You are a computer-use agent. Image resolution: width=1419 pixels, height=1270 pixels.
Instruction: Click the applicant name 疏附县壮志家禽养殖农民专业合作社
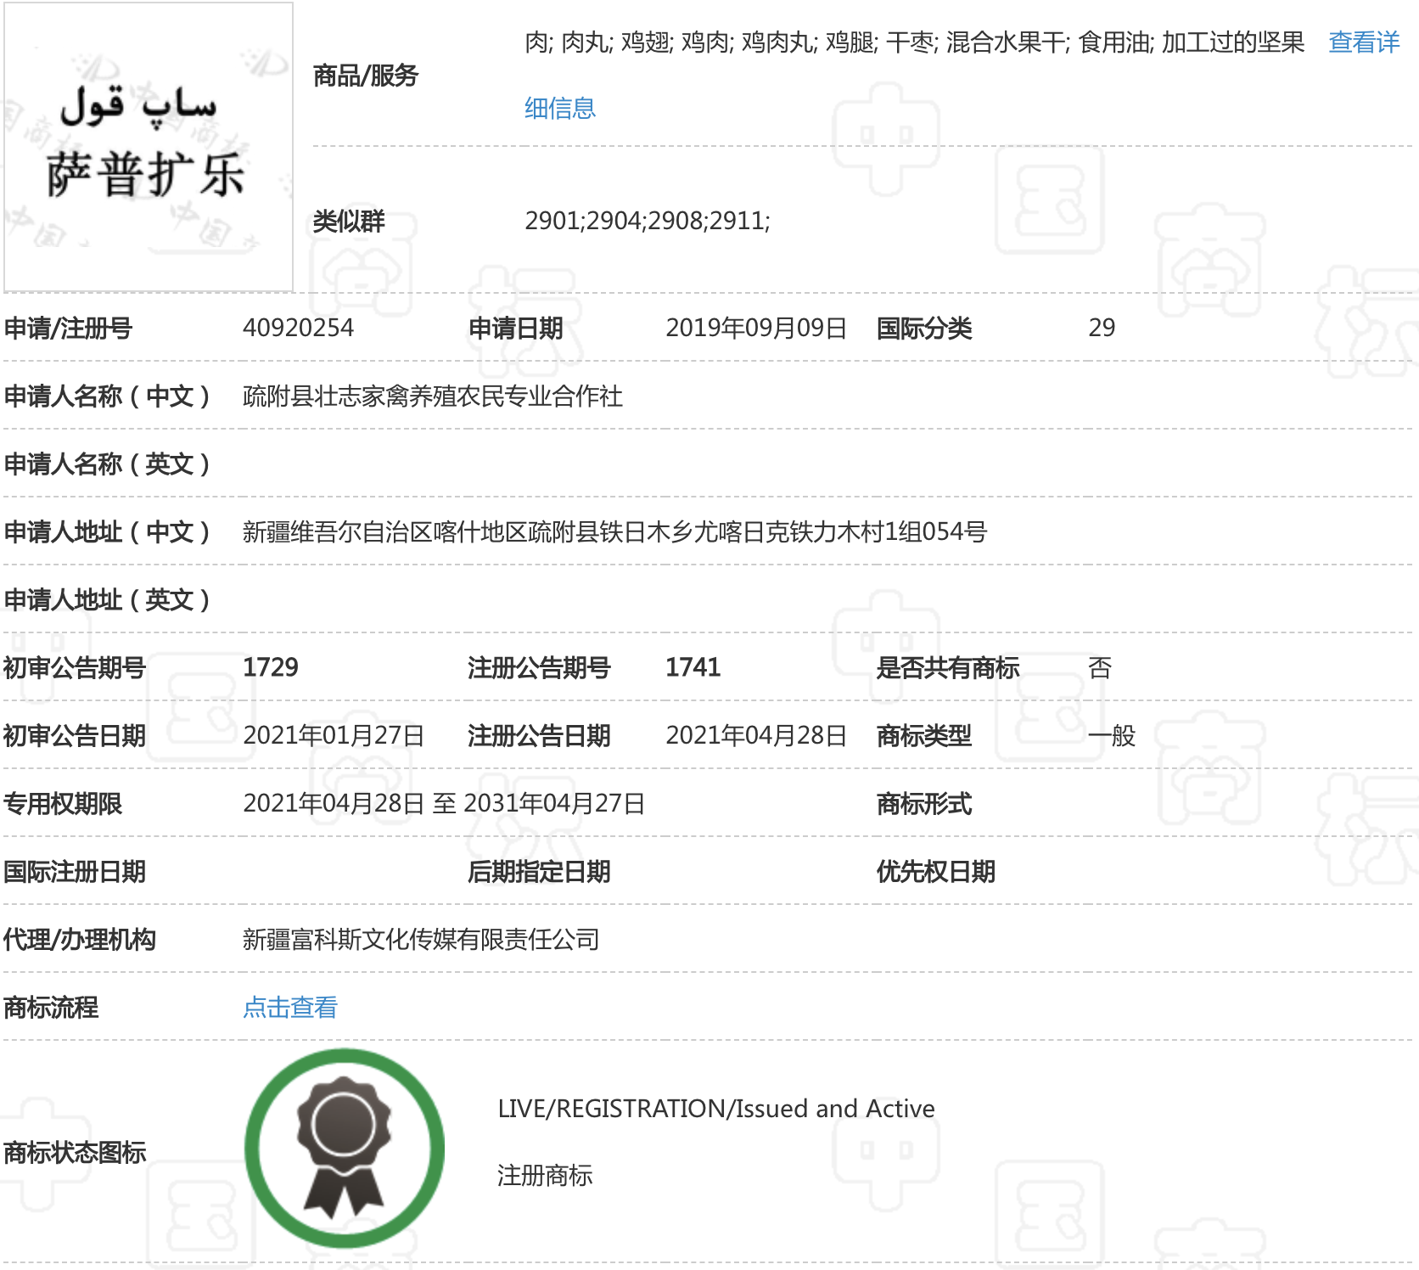pyautogui.click(x=432, y=396)
